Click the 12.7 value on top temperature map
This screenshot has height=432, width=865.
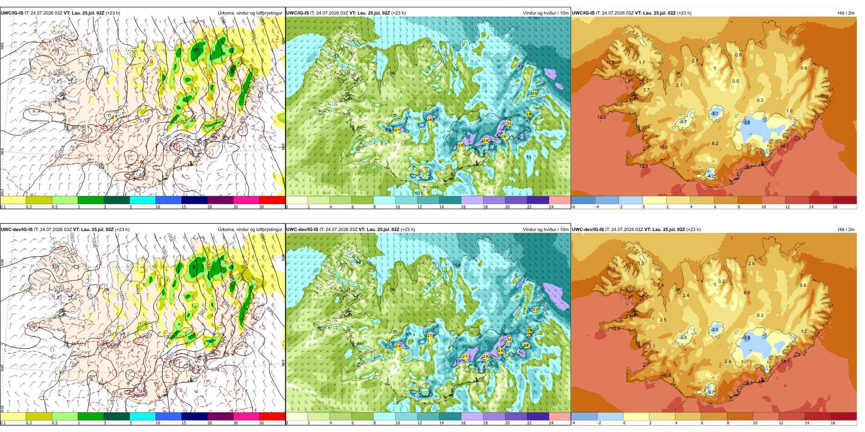click(x=644, y=166)
